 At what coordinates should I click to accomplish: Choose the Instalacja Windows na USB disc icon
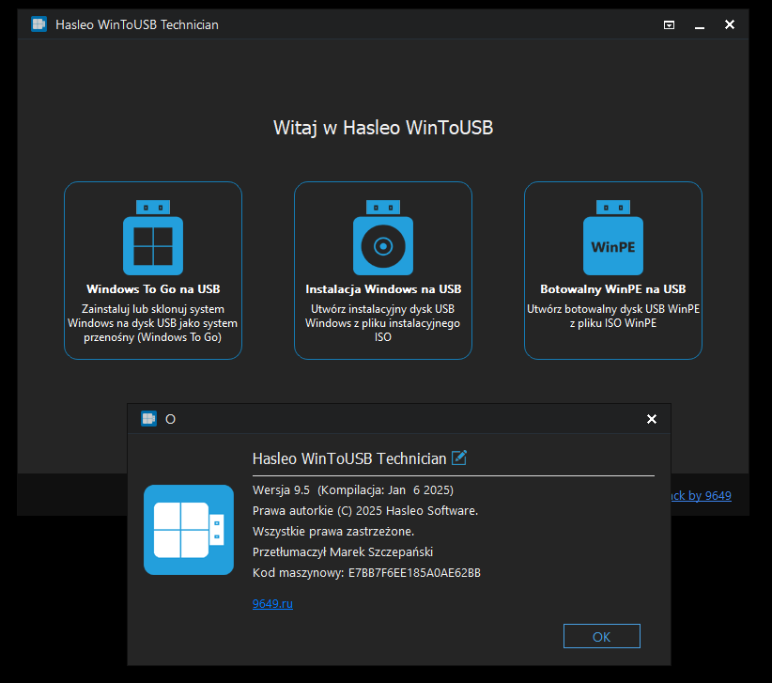pos(383,238)
